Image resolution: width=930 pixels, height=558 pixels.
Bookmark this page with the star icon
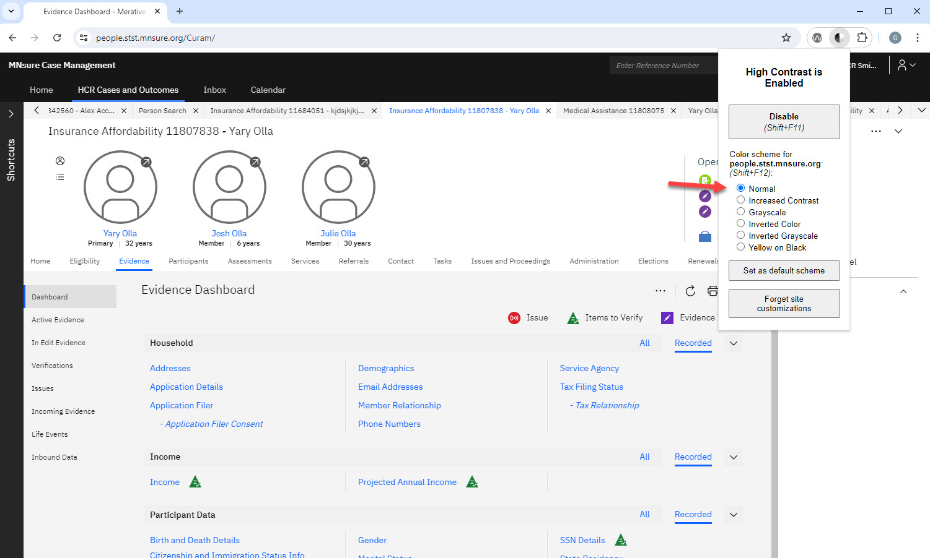[786, 38]
